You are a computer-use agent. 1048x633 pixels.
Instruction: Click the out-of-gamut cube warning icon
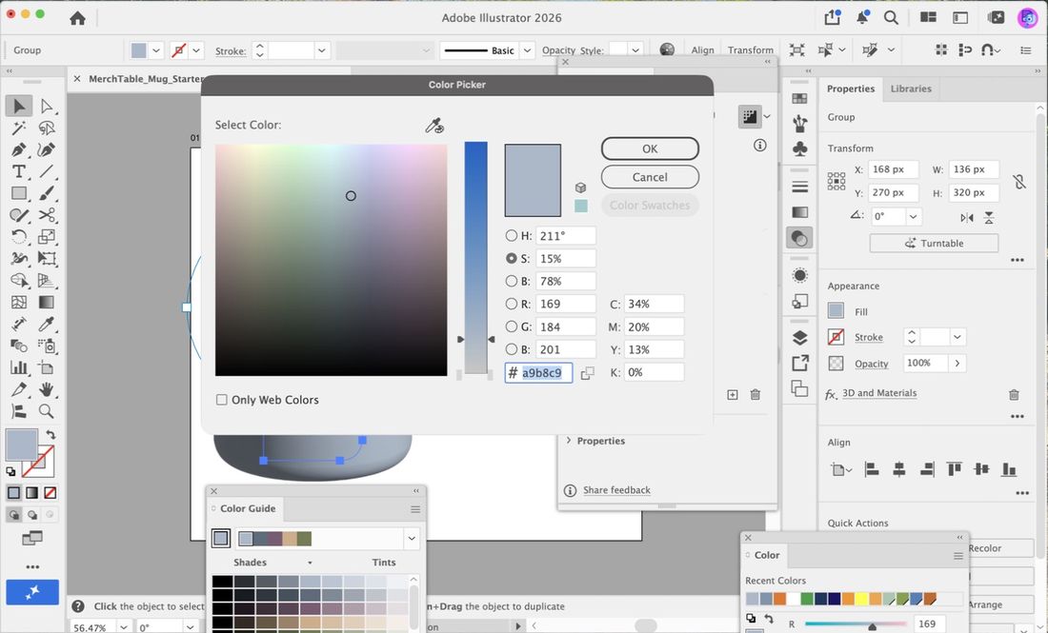[x=581, y=188]
